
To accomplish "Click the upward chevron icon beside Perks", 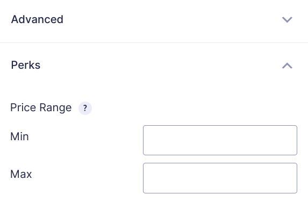I will 287,66.
